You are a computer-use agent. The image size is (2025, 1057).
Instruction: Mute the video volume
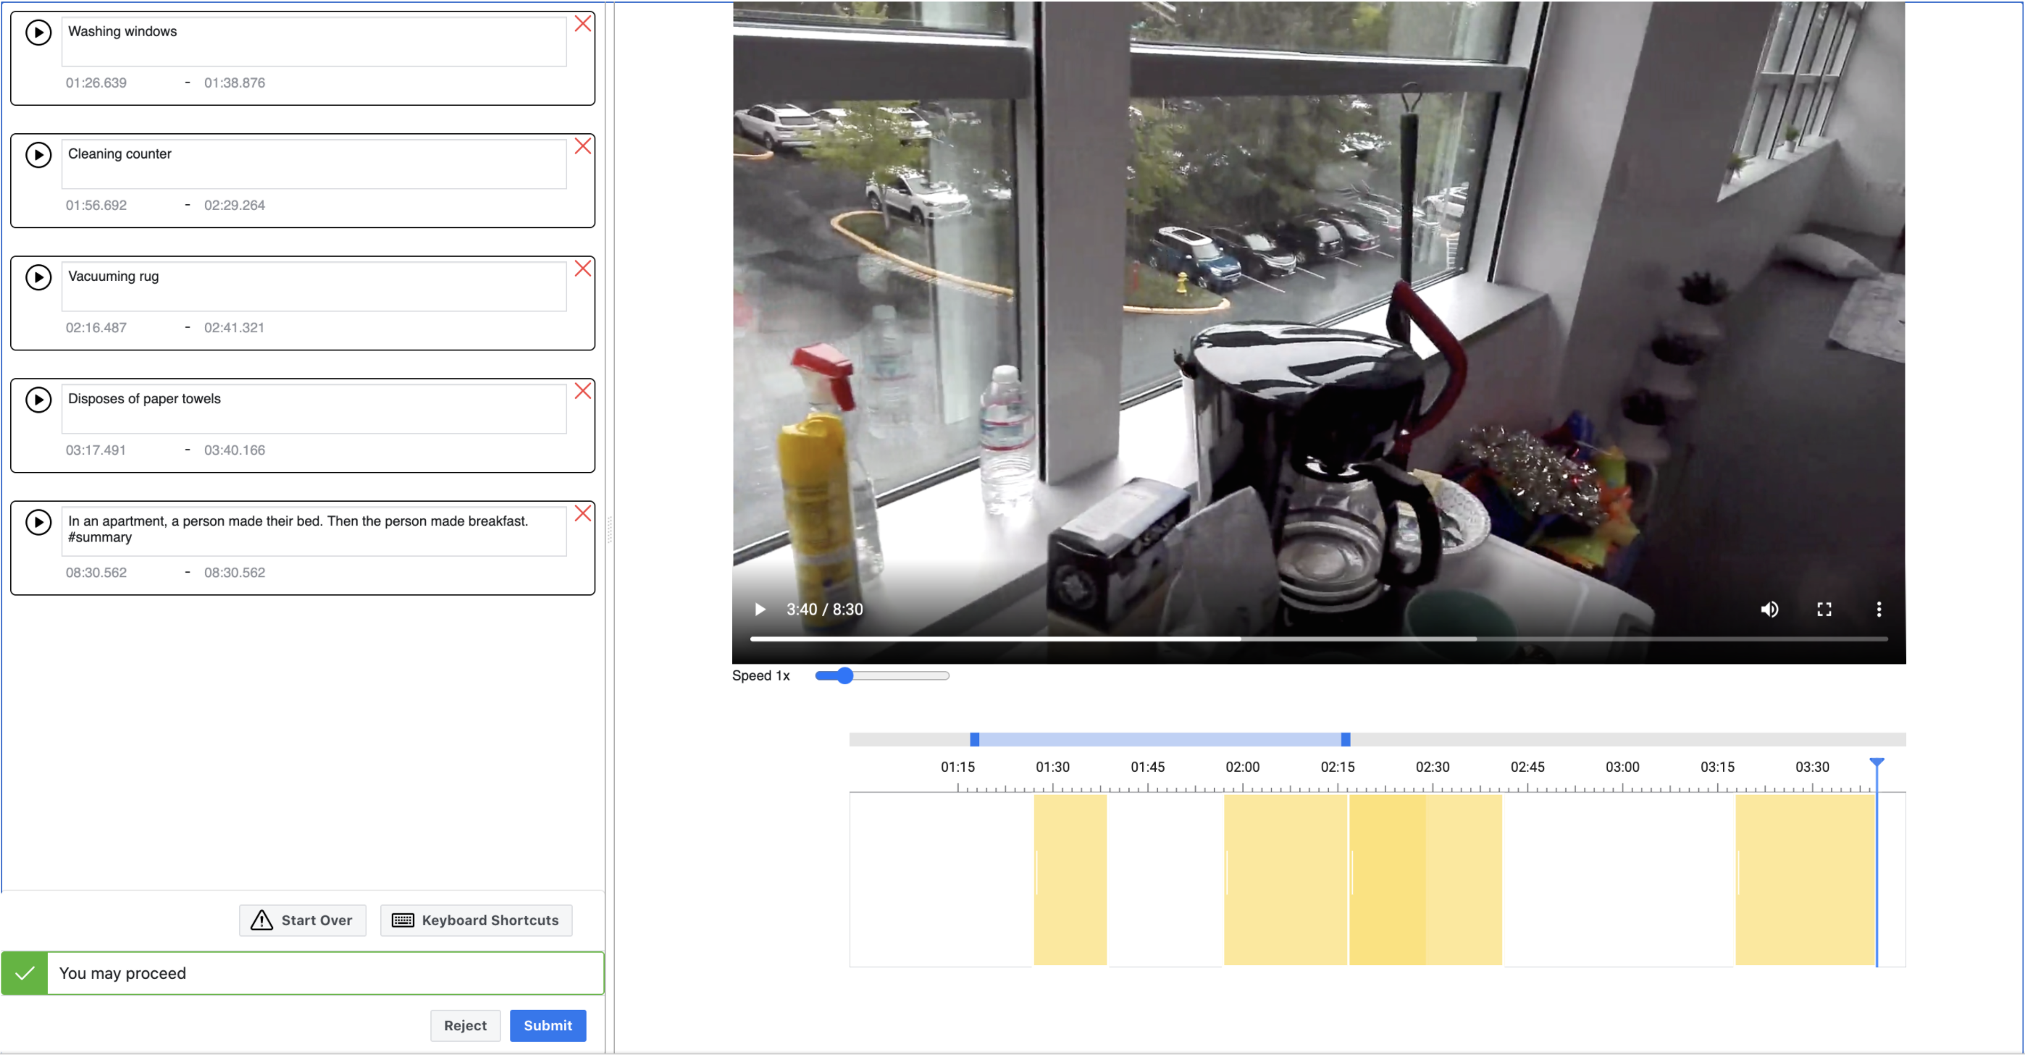pyautogui.click(x=1769, y=610)
